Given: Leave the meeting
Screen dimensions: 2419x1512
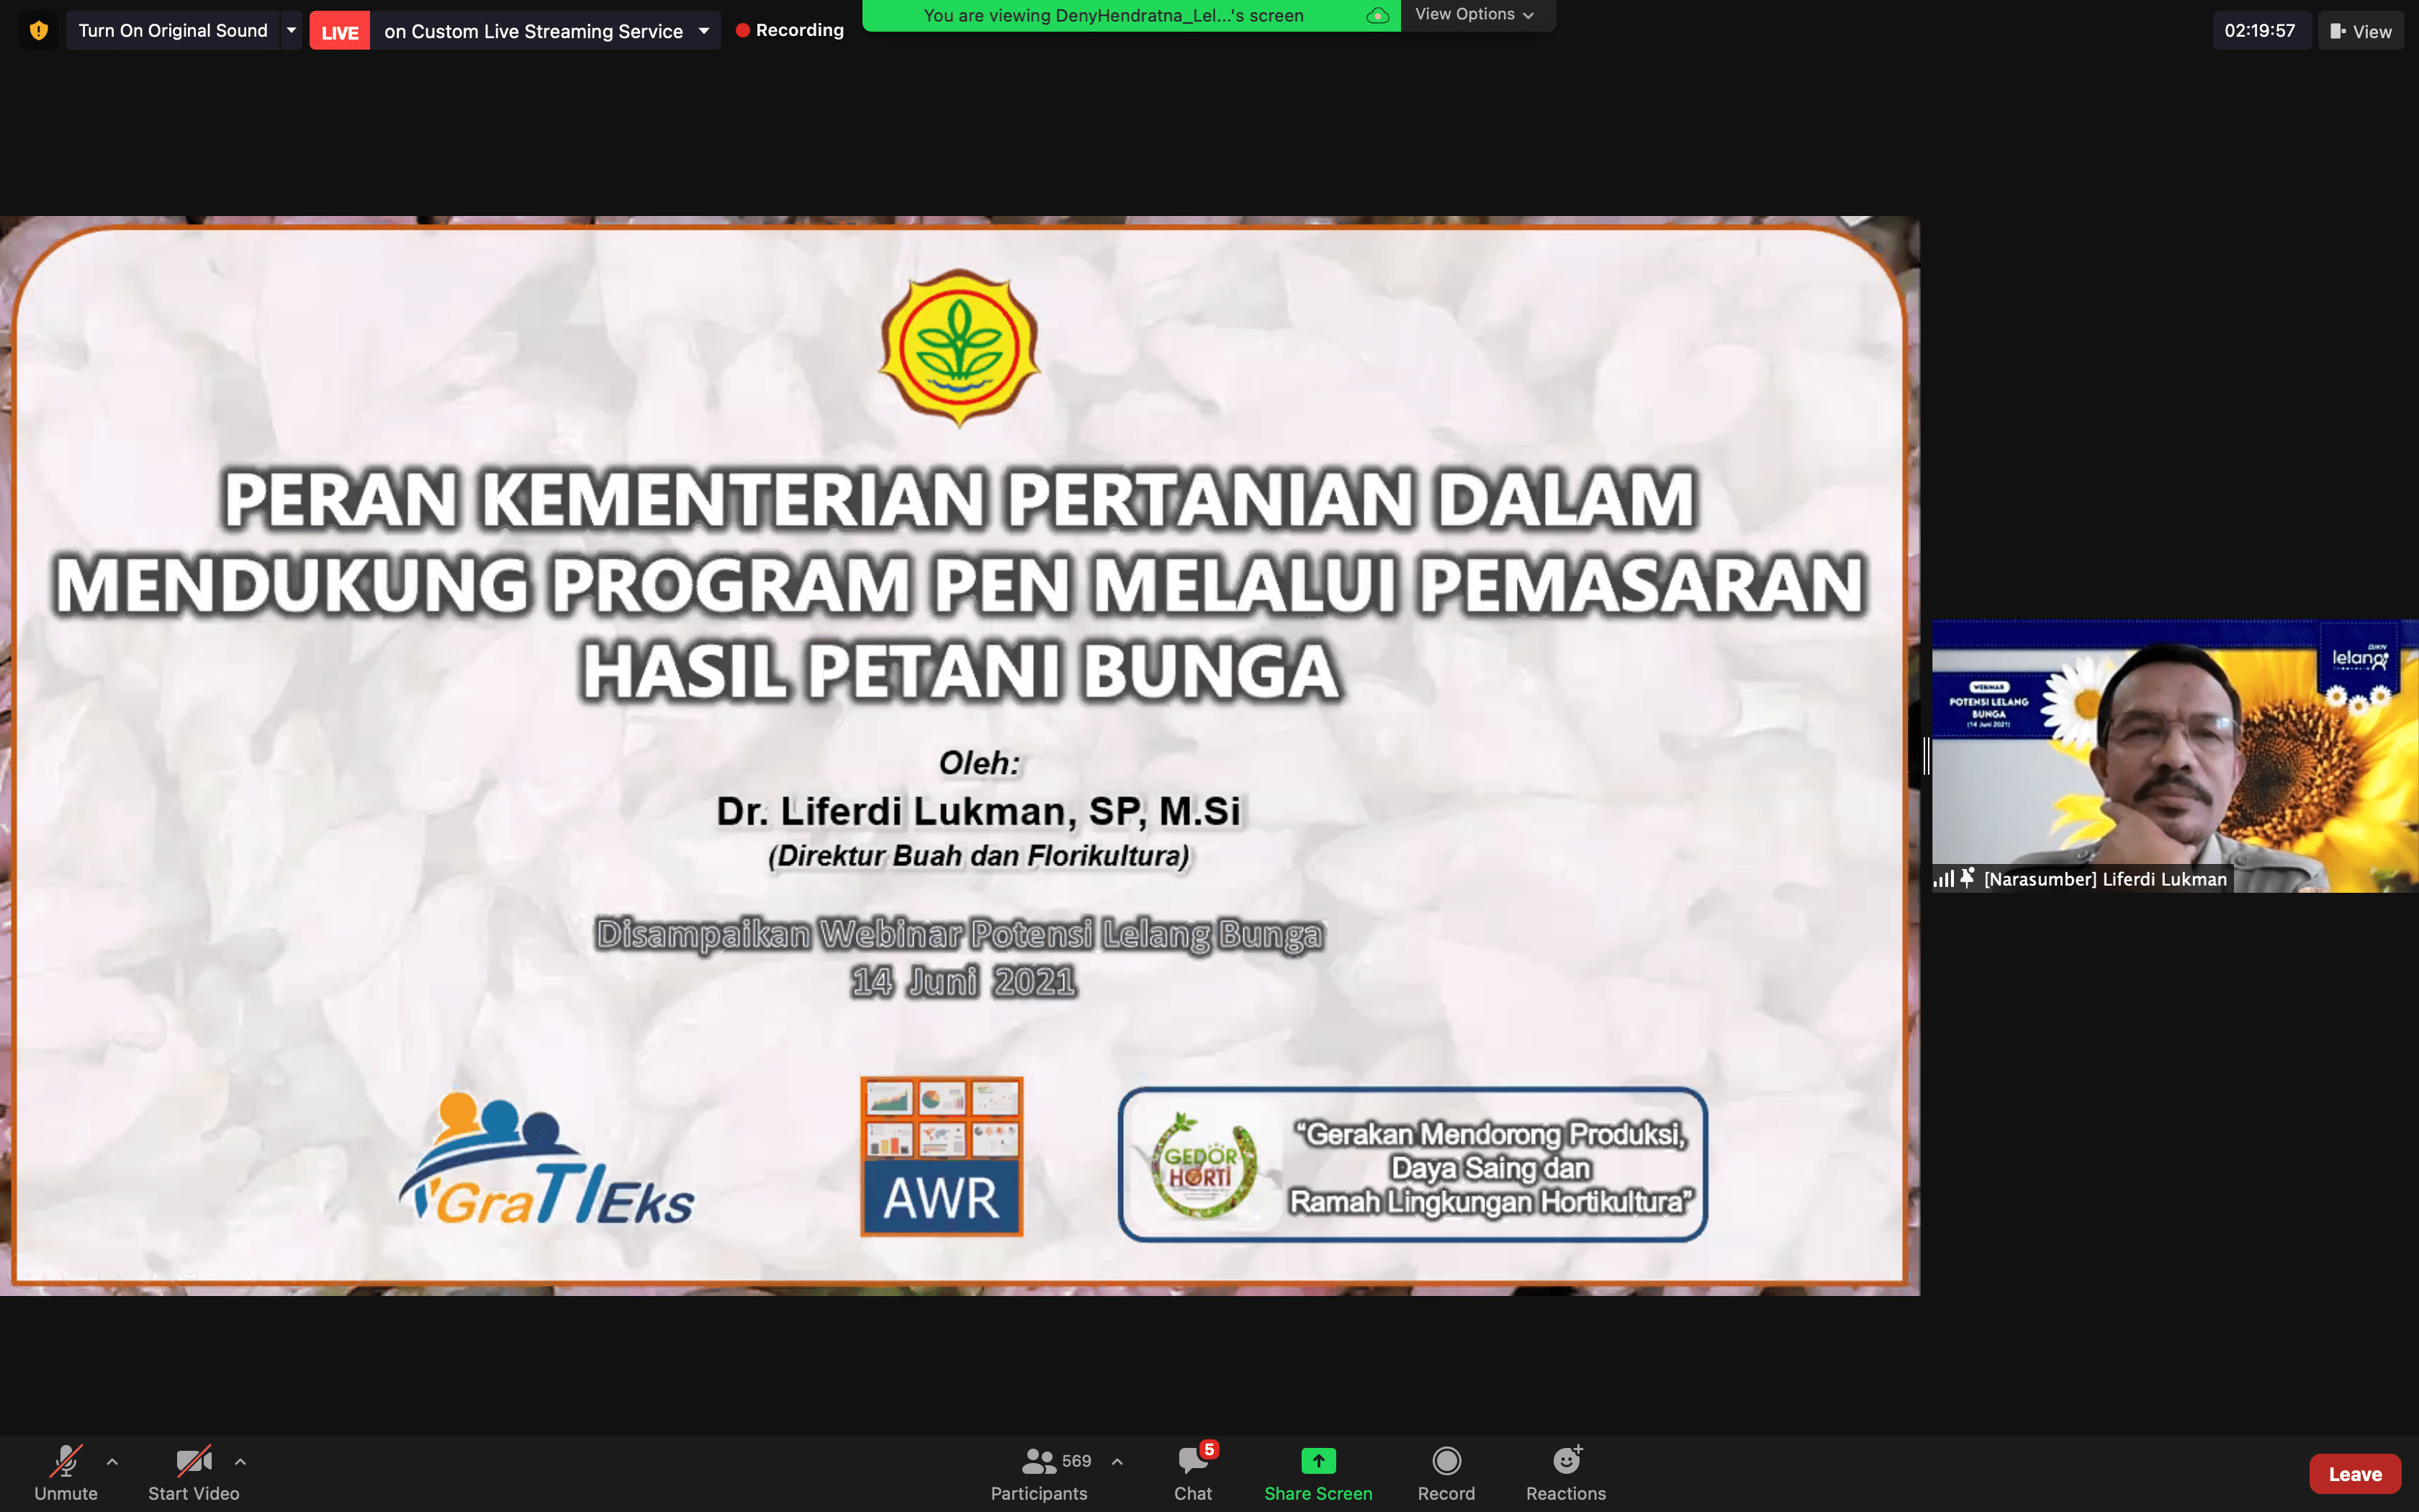Looking at the screenshot, I should pyautogui.click(x=2354, y=1473).
